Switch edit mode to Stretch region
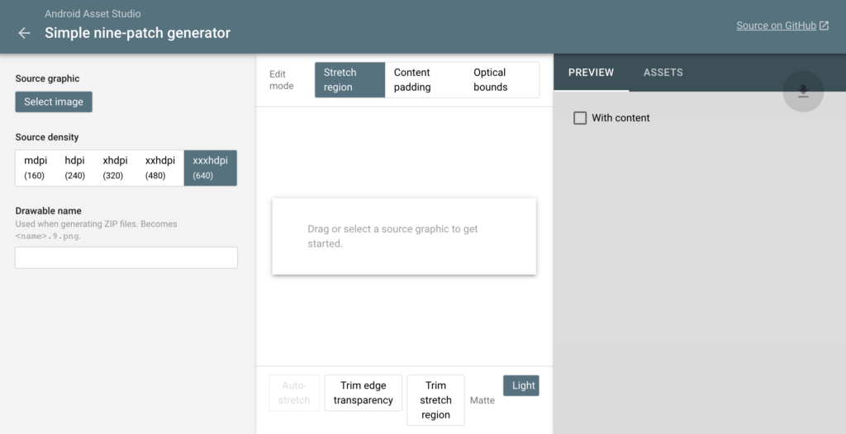Image resolution: width=846 pixels, height=434 pixels. point(349,80)
